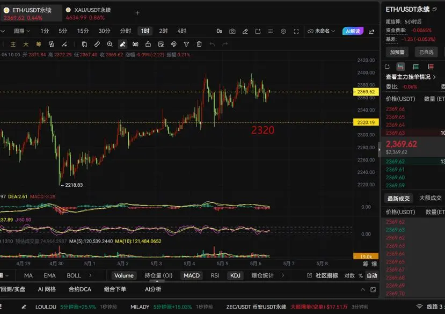Toggle the MACD sub-indicator
The width and height of the screenshot is (445, 314).
click(192, 275)
